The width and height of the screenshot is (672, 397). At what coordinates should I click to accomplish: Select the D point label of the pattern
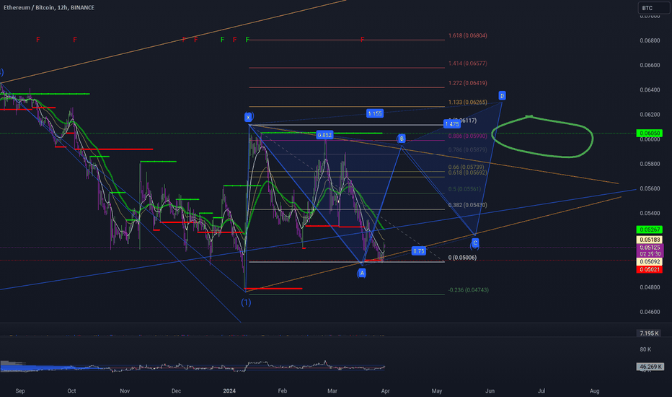[x=503, y=95]
